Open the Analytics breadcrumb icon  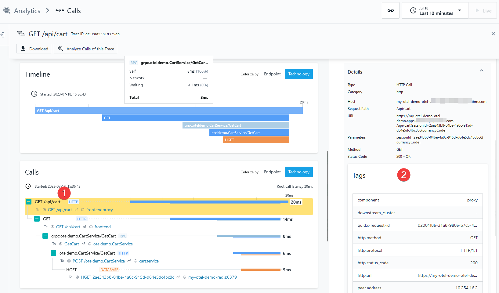[7, 10]
